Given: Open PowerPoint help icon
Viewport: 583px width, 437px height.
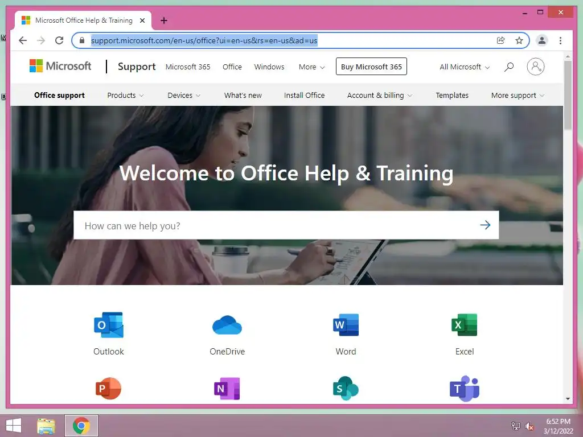Looking at the screenshot, I should tap(108, 388).
